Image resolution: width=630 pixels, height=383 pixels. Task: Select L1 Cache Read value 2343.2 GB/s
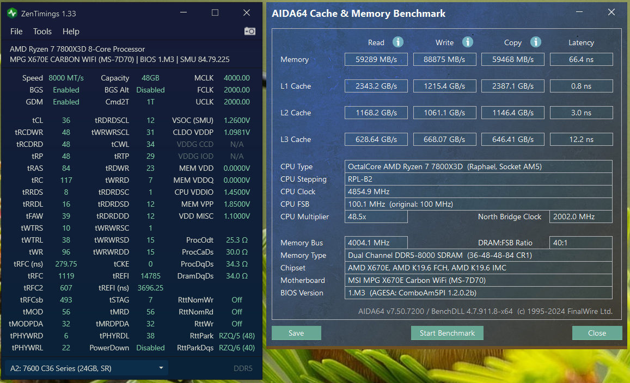[x=376, y=86]
